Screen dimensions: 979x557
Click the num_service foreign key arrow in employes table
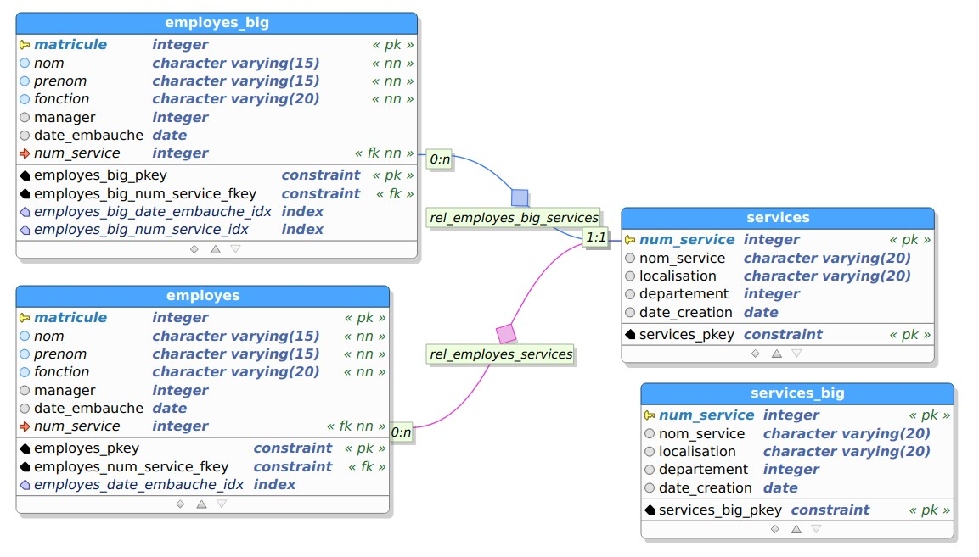point(25,426)
